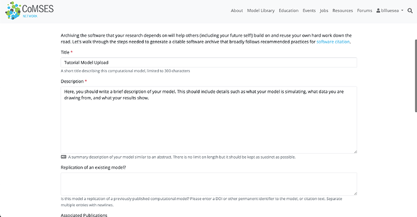Expand the billuesea account dropdown

point(390,11)
